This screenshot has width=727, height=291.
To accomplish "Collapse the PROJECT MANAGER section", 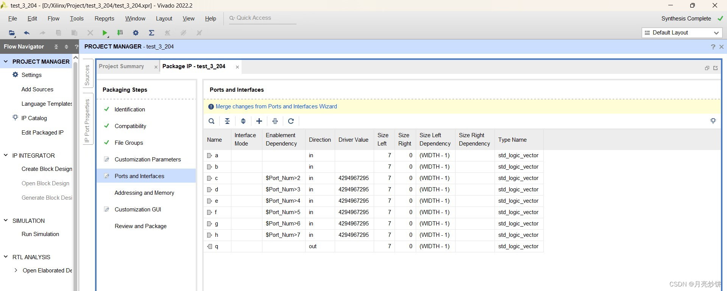I will tap(6, 61).
